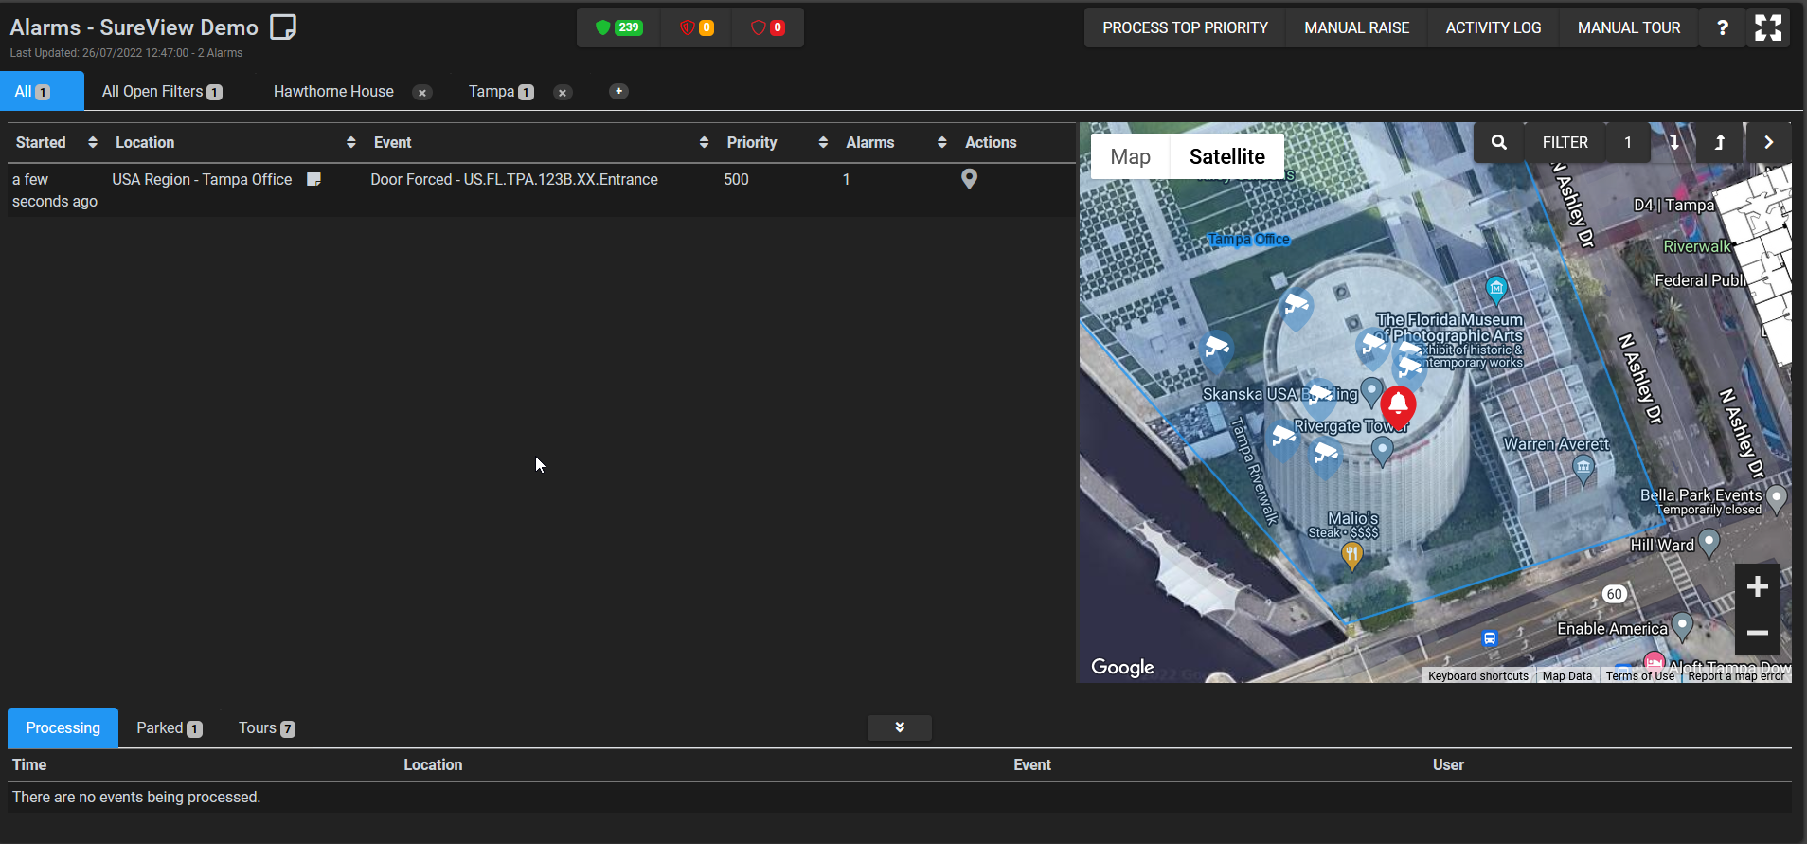The height and width of the screenshot is (844, 1807).
Task: Start a MANUAL TOUR
Action: click(1629, 27)
